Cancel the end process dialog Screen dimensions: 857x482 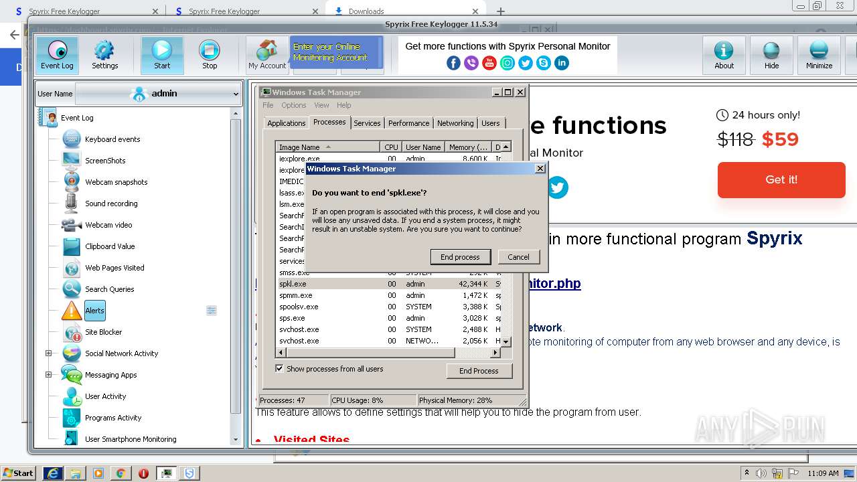tap(518, 257)
